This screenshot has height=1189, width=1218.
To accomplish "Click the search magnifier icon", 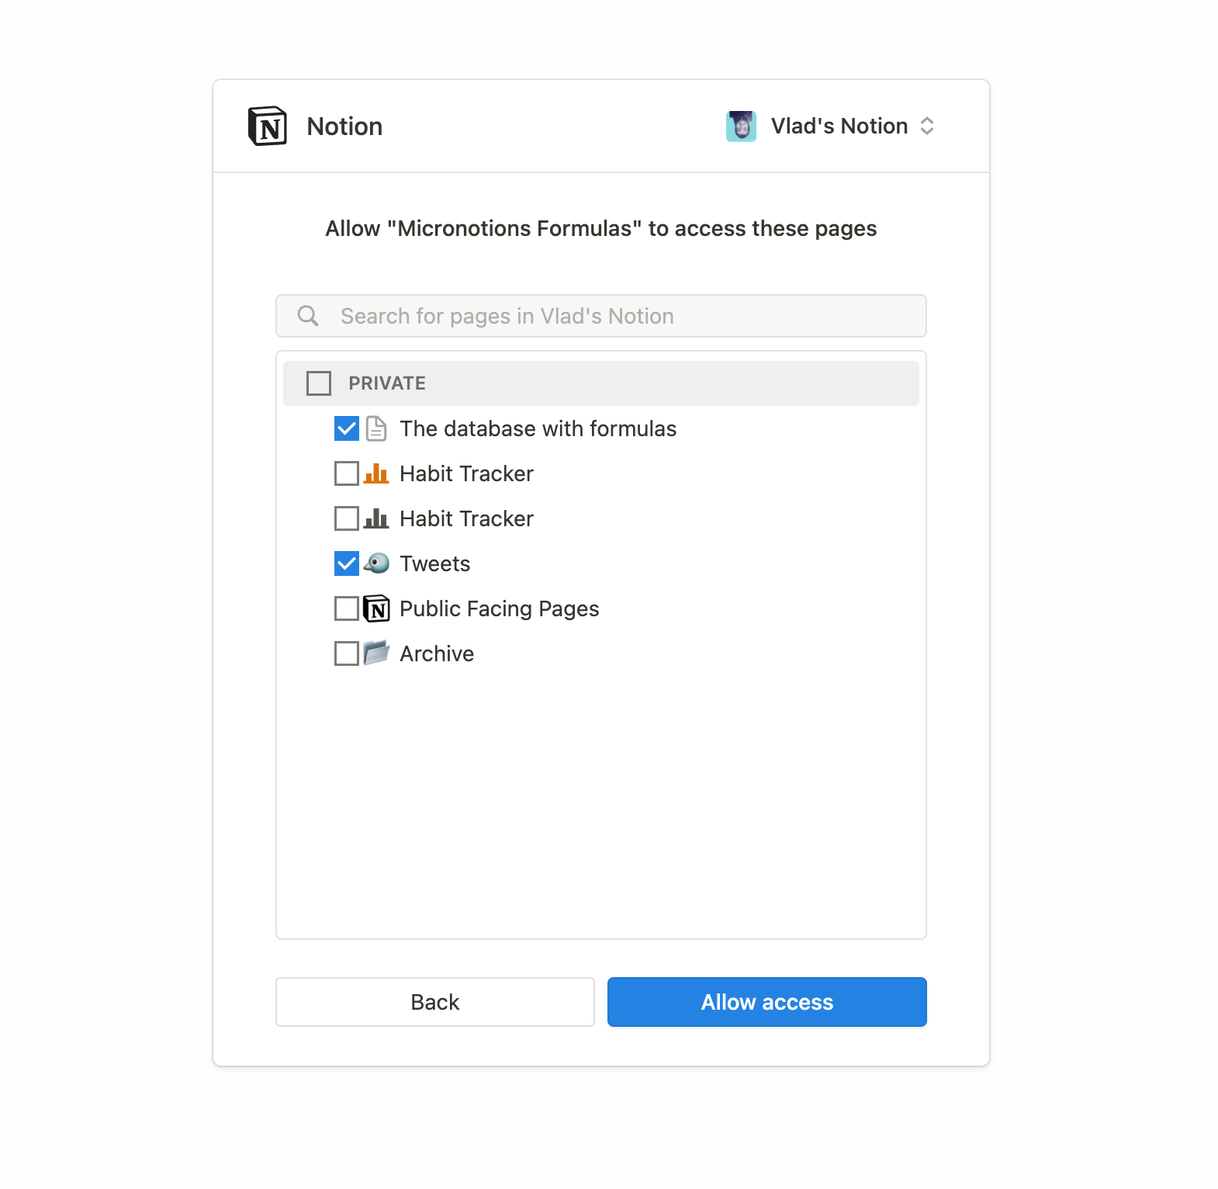I will coord(308,316).
